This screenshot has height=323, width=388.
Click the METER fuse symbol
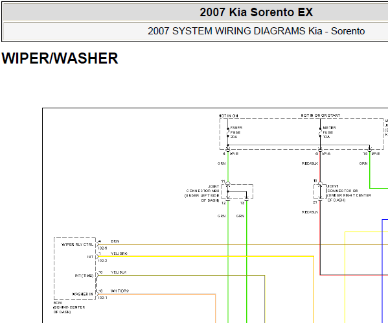tap(320, 132)
